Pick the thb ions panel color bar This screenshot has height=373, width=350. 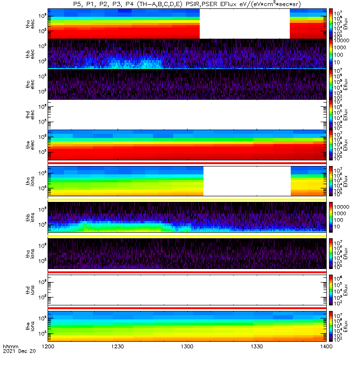pyautogui.click(x=331, y=217)
